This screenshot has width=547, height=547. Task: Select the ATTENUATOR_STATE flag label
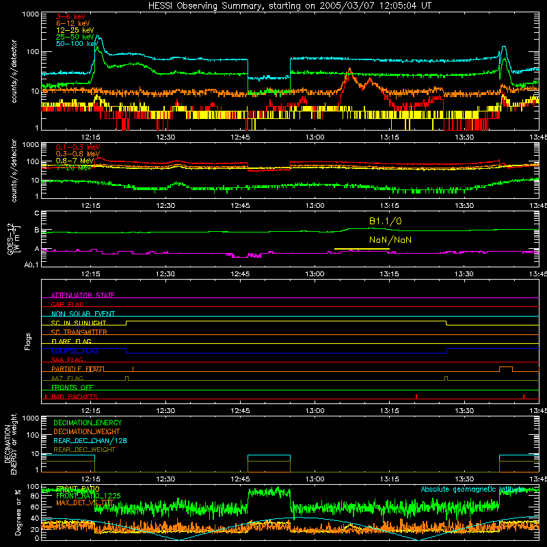click(x=83, y=295)
